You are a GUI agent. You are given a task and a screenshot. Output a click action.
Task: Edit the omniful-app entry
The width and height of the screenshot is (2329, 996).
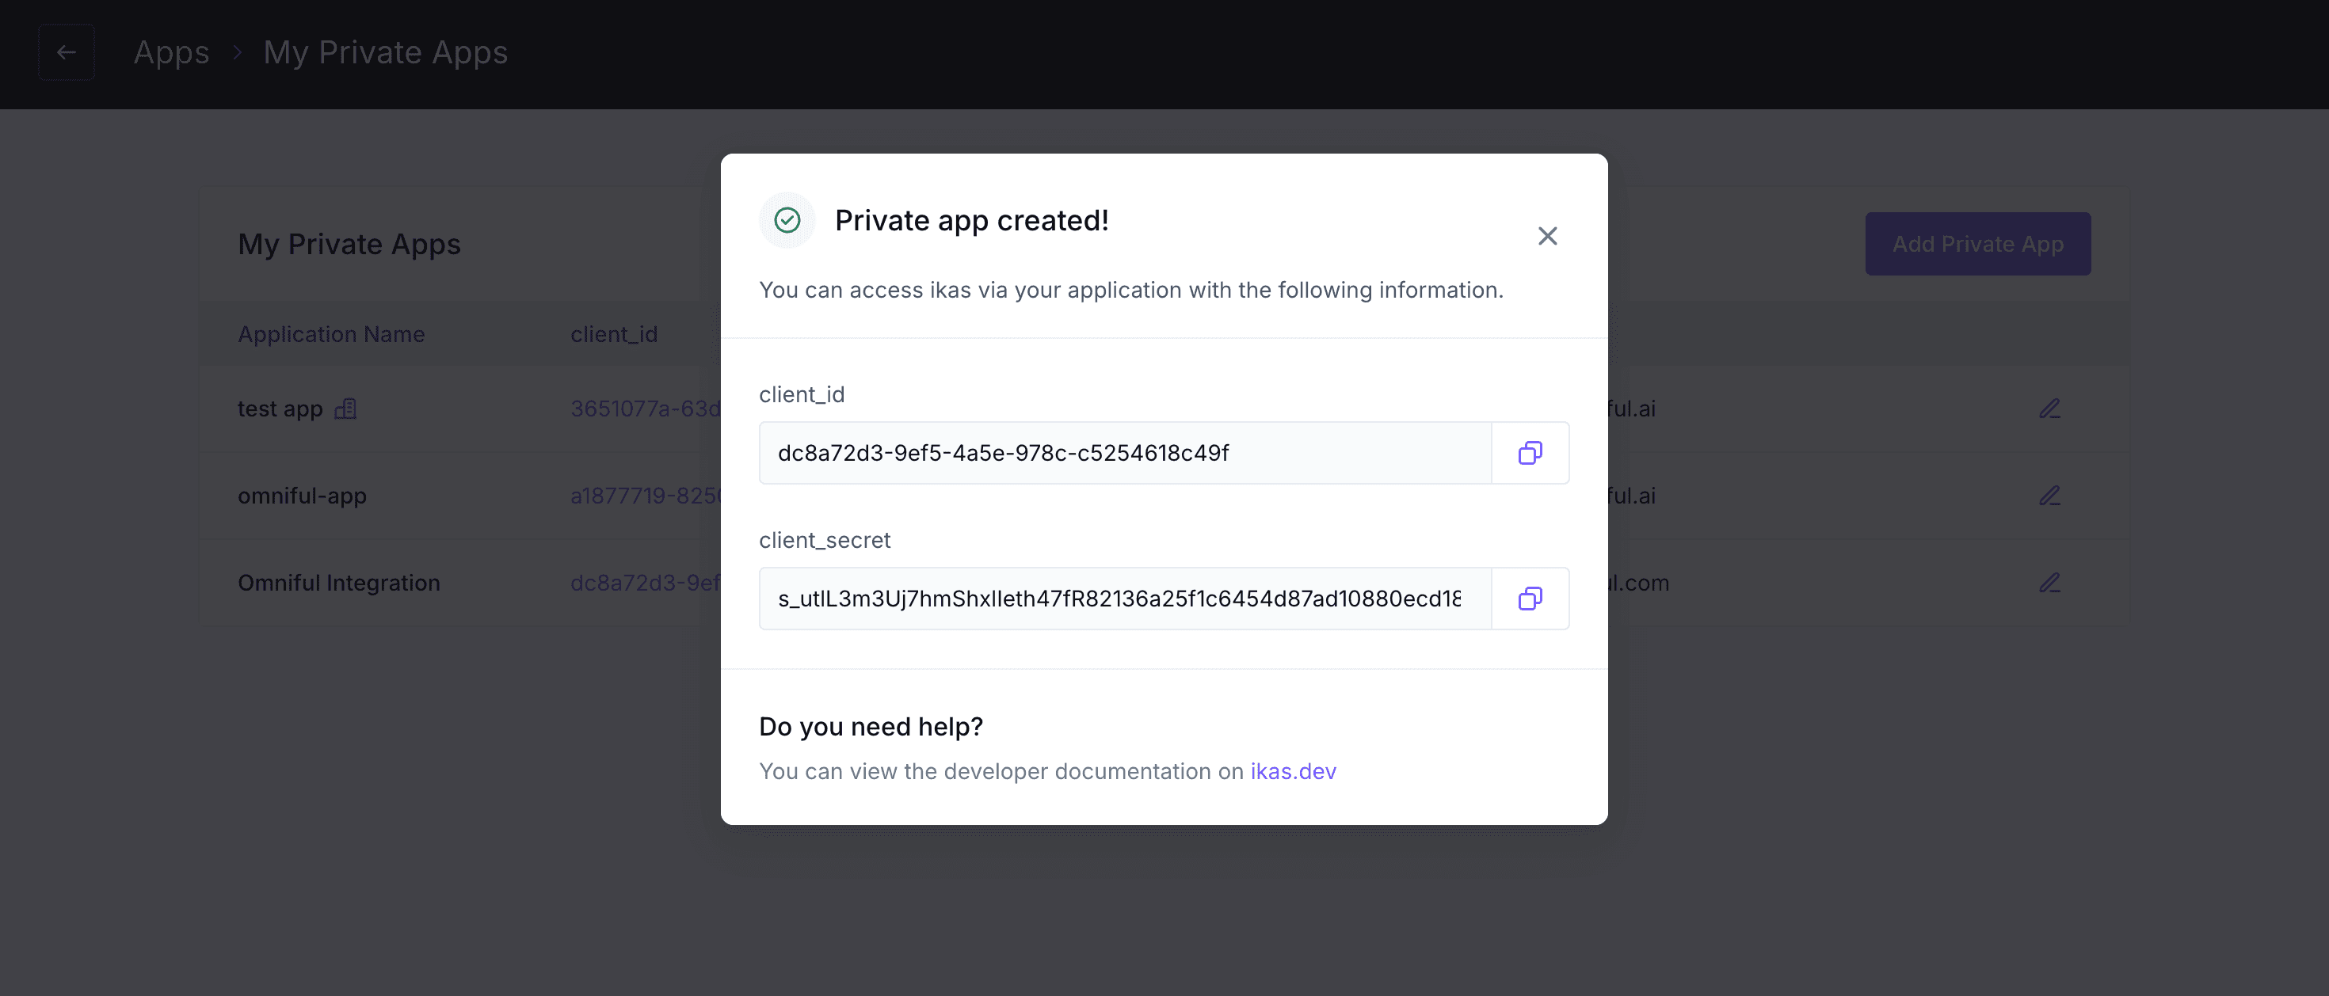coord(2049,496)
